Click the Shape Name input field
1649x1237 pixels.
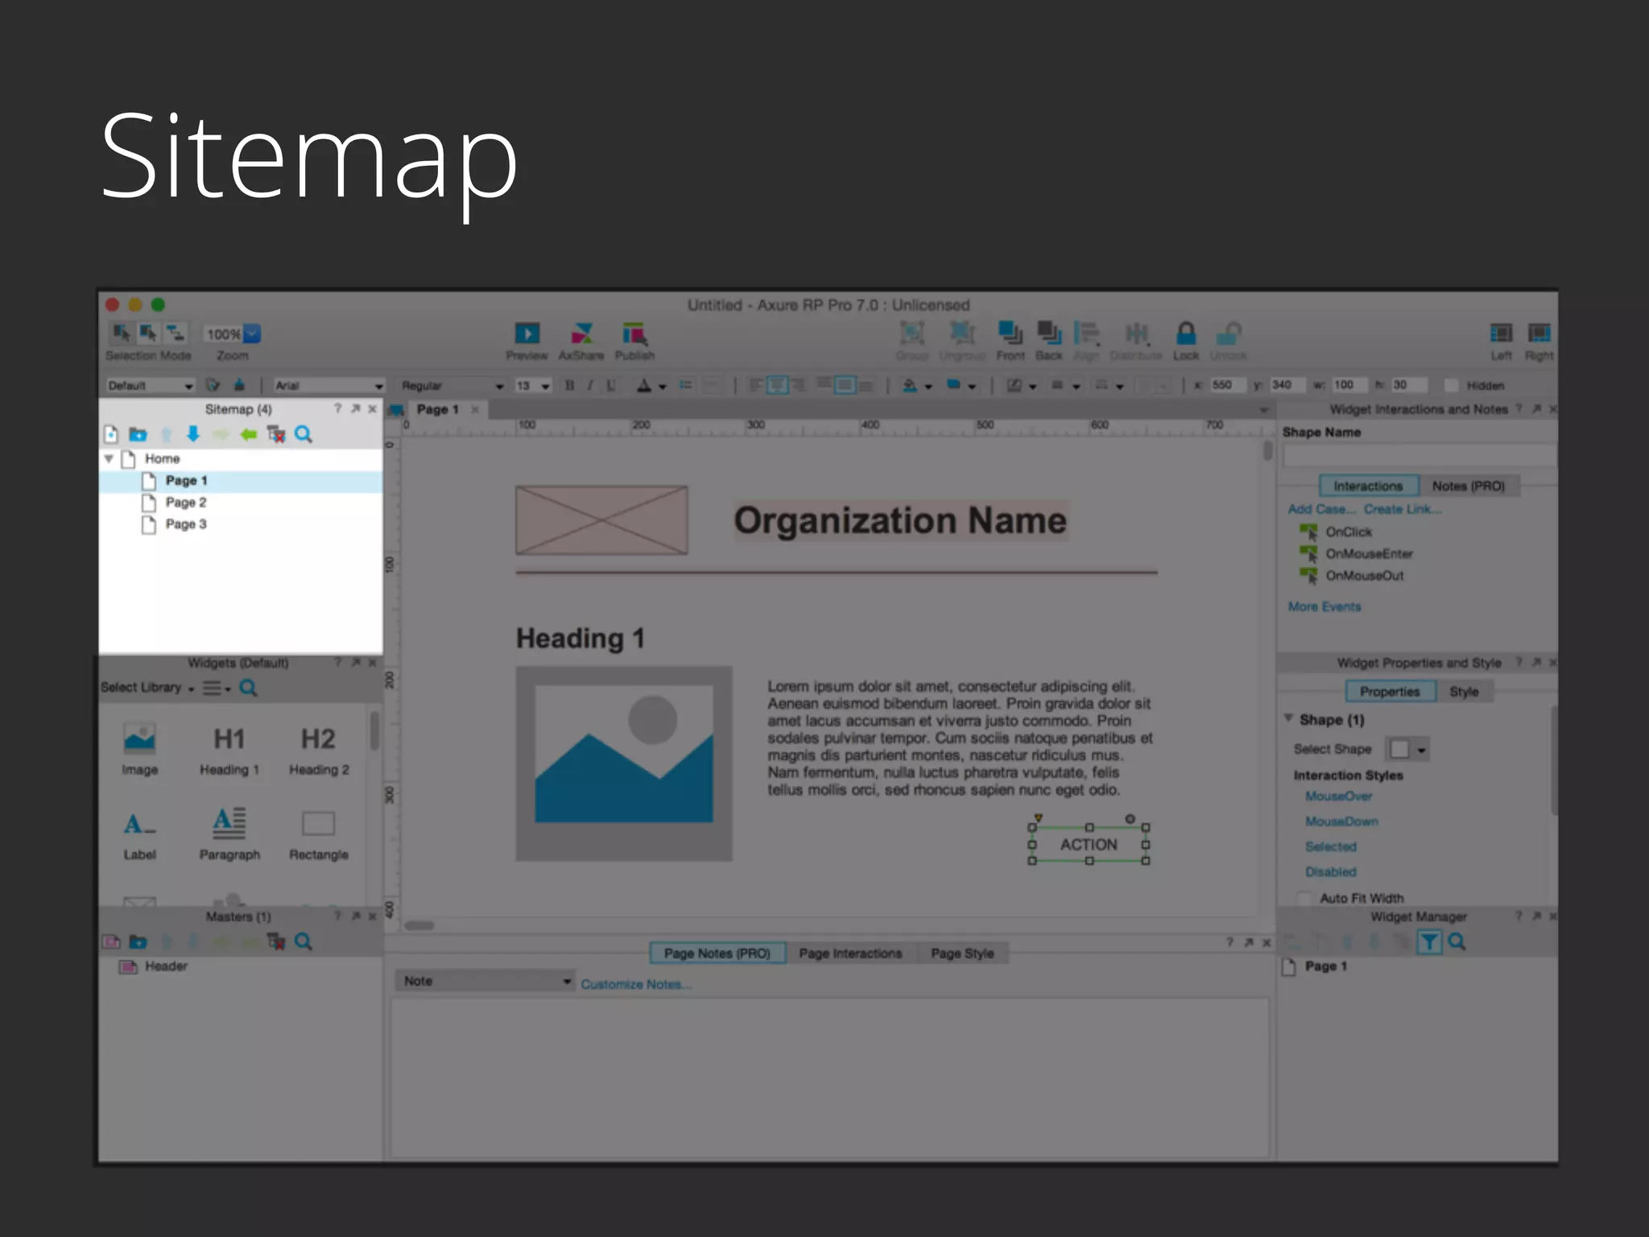click(1420, 456)
